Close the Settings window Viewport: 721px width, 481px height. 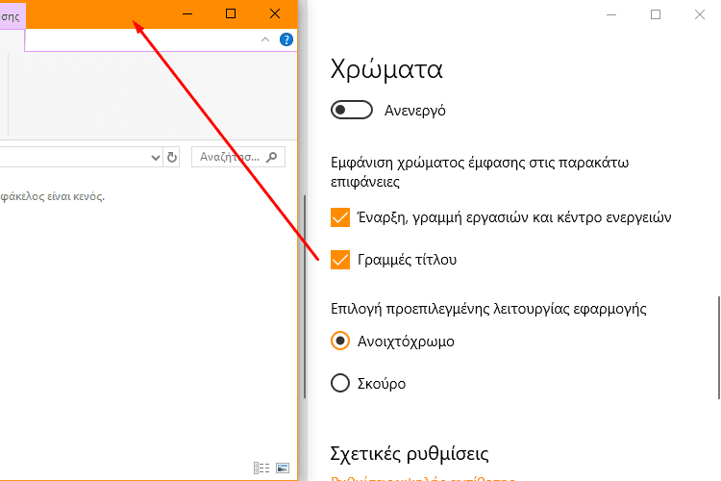click(700, 14)
